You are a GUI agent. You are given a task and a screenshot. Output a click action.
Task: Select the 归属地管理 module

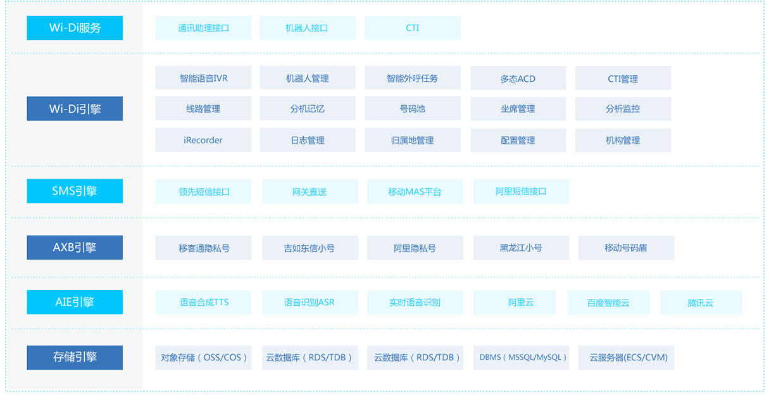click(x=413, y=140)
